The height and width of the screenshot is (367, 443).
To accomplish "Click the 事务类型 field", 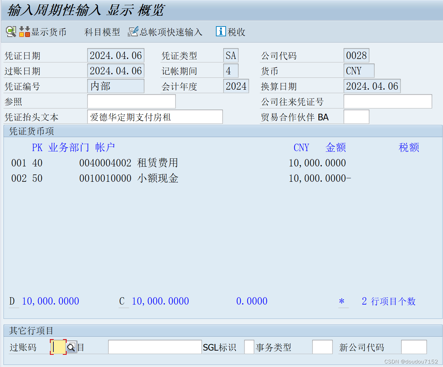I will point(322,347).
